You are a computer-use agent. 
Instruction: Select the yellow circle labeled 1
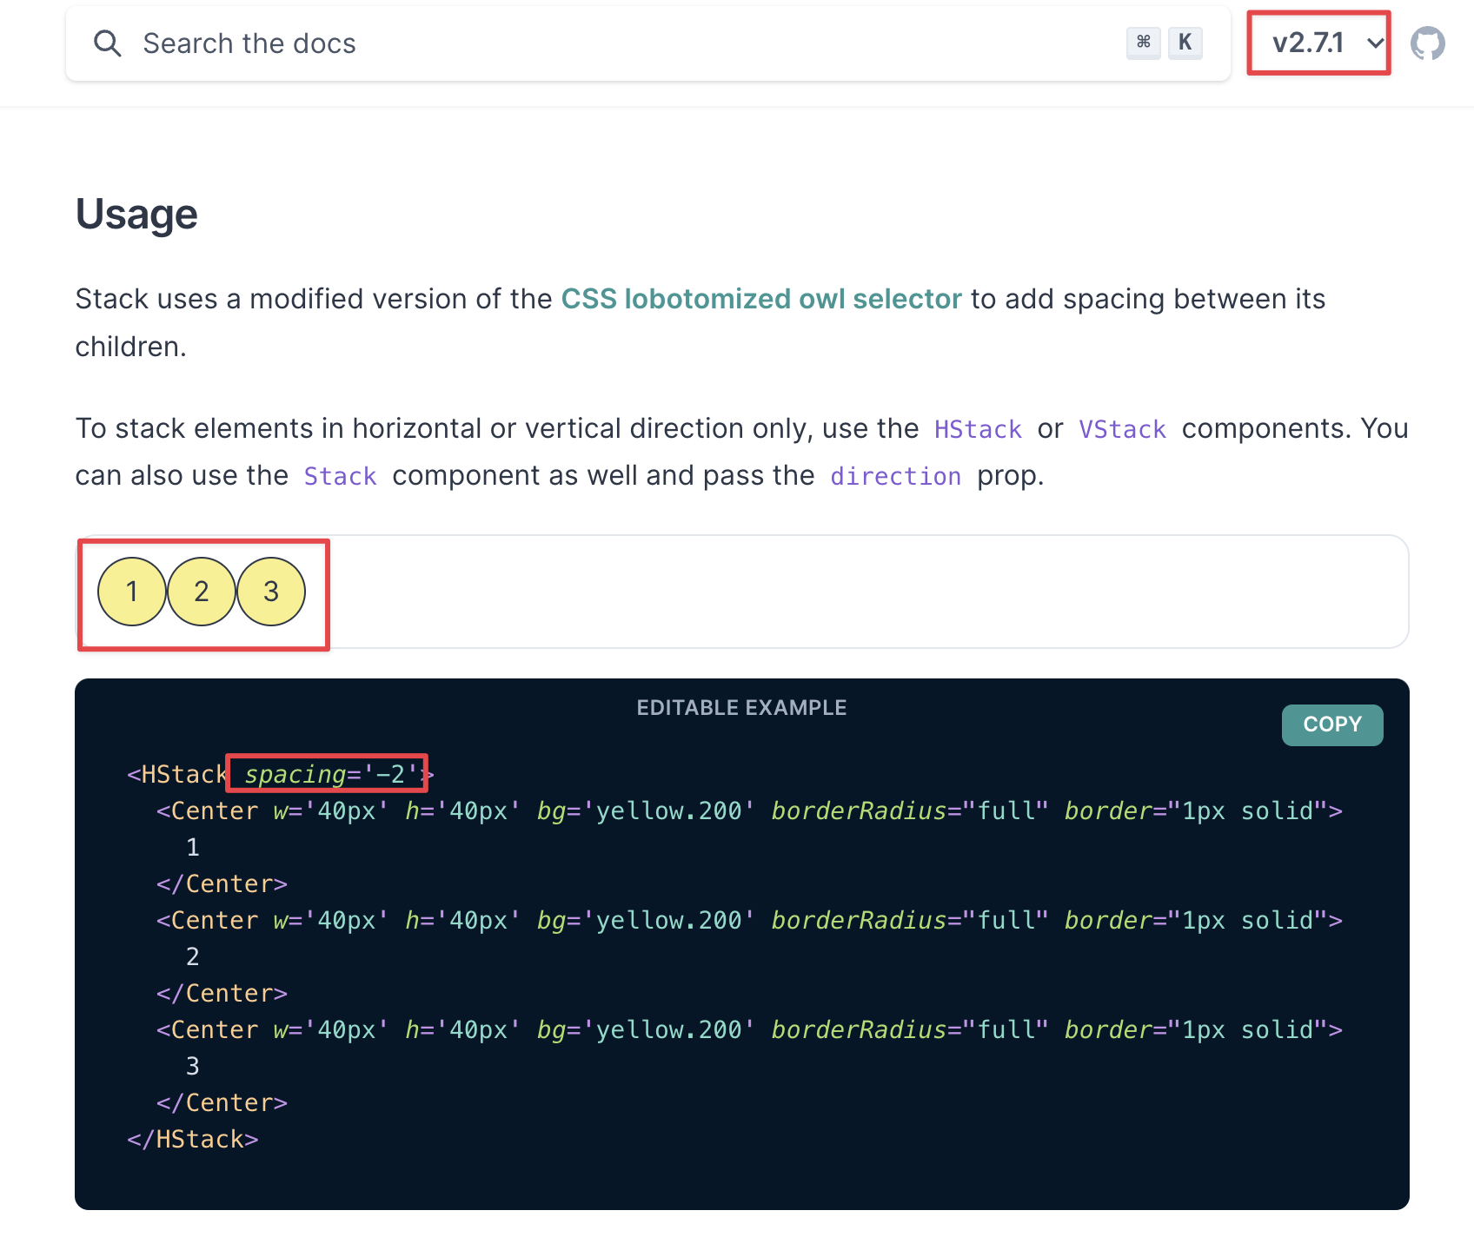(132, 592)
